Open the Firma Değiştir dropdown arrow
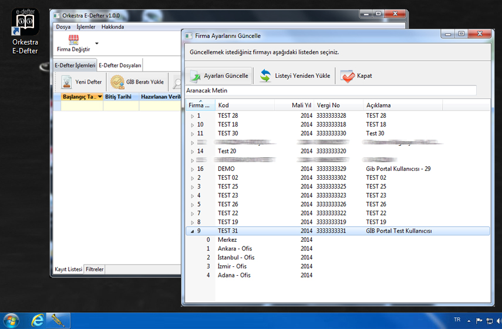 coord(97,43)
